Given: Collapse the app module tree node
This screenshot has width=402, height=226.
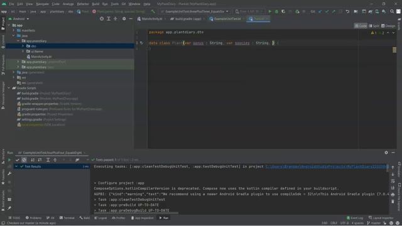Looking at the screenshot, I should tap(9, 25).
